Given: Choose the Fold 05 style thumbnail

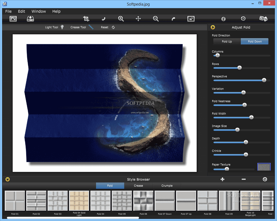Looking at the screenshot, I should pyautogui.click(x=122, y=201).
